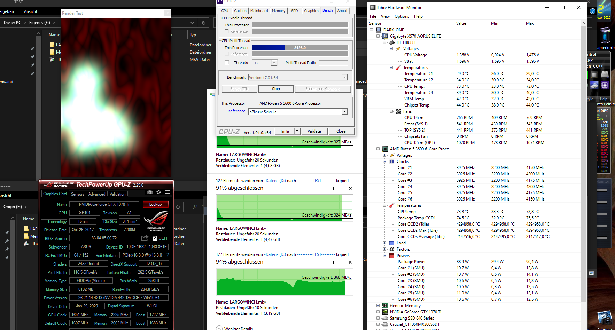Click the Validate button in CPU-Z
615x330 pixels.
click(x=314, y=131)
